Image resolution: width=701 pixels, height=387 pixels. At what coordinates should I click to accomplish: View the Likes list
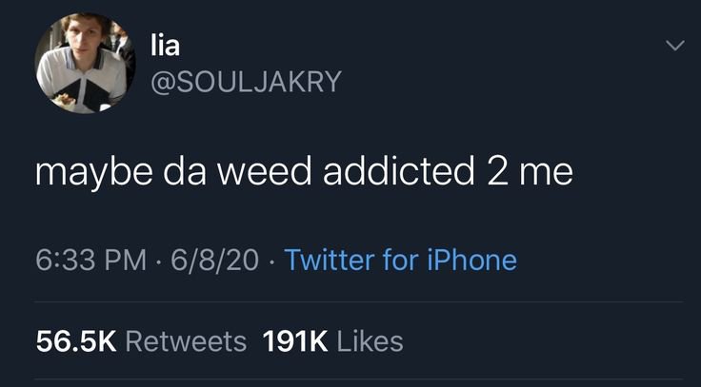pyautogui.click(x=370, y=341)
